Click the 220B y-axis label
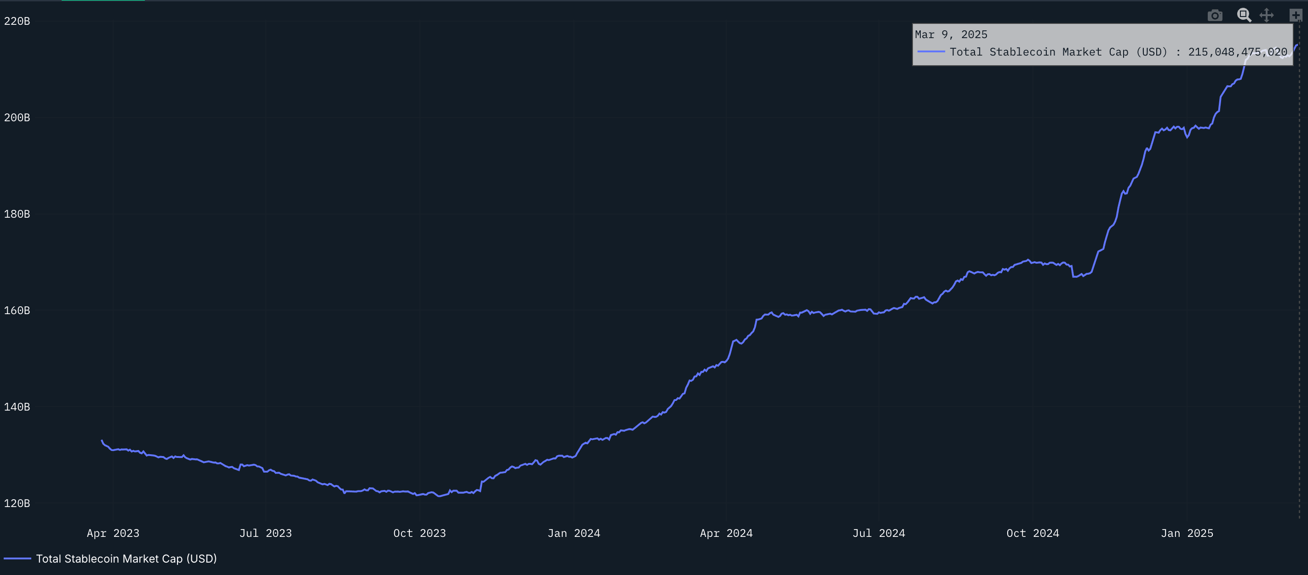 coord(17,21)
